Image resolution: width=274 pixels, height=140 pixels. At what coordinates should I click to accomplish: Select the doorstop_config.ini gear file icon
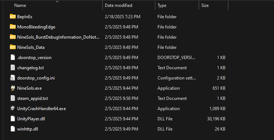(x=13, y=78)
